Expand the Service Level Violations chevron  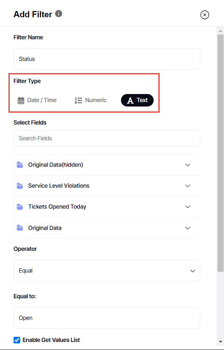[188, 186]
